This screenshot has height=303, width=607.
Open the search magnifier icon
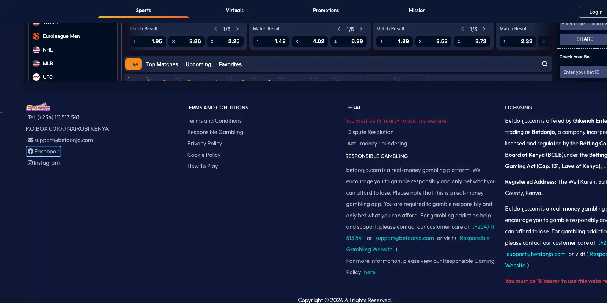(544, 64)
